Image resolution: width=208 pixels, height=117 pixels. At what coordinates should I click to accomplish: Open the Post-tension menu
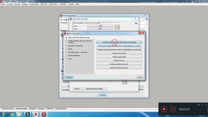(53, 4)
